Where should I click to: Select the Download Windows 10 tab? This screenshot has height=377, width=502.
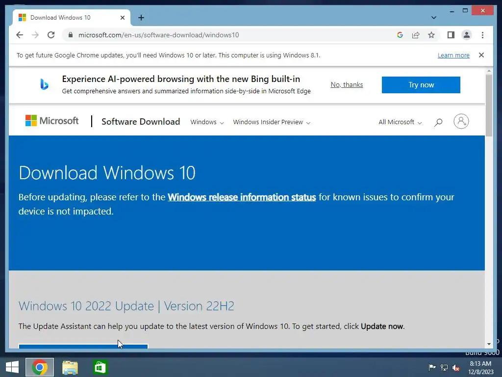pos(71,18)
